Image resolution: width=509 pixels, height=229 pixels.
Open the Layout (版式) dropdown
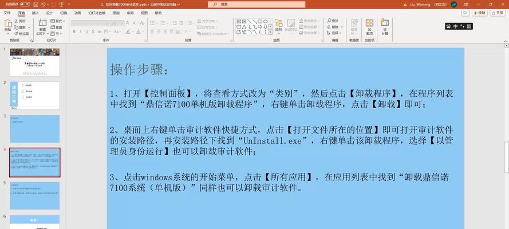(58, 21)
